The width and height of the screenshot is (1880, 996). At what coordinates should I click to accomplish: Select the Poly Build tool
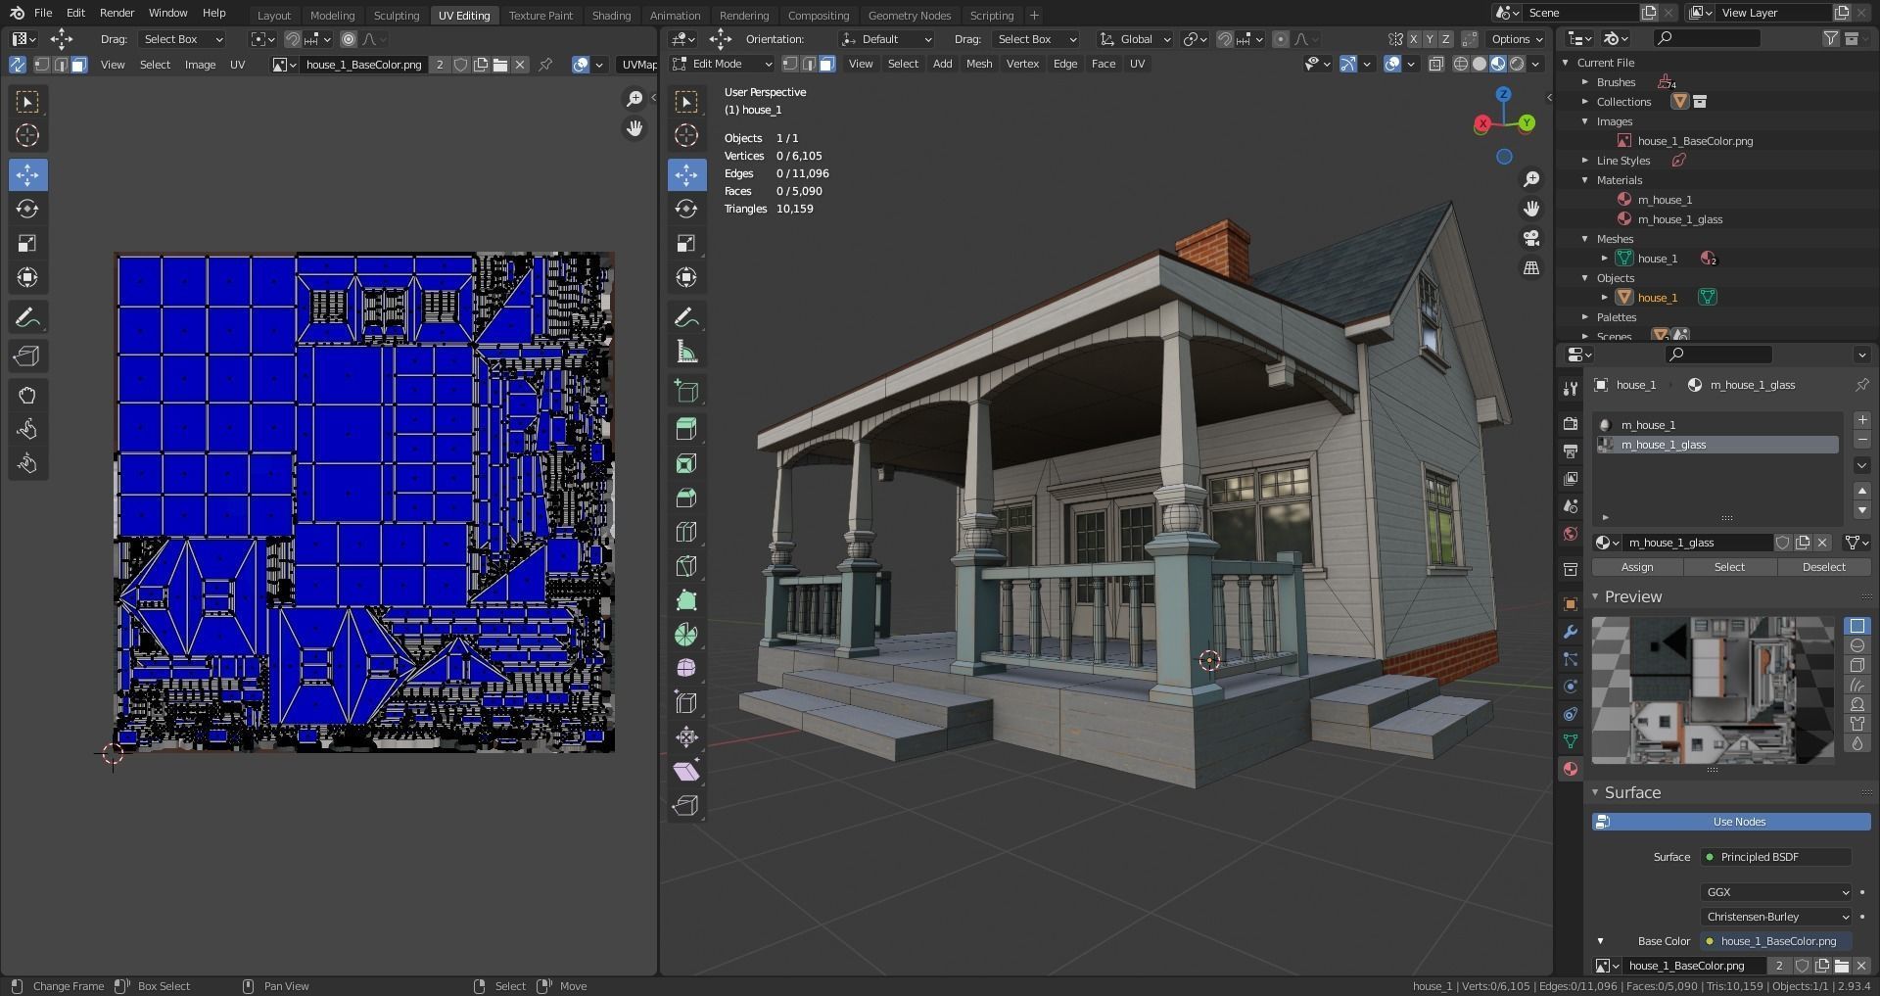click(x=686, y=600)
